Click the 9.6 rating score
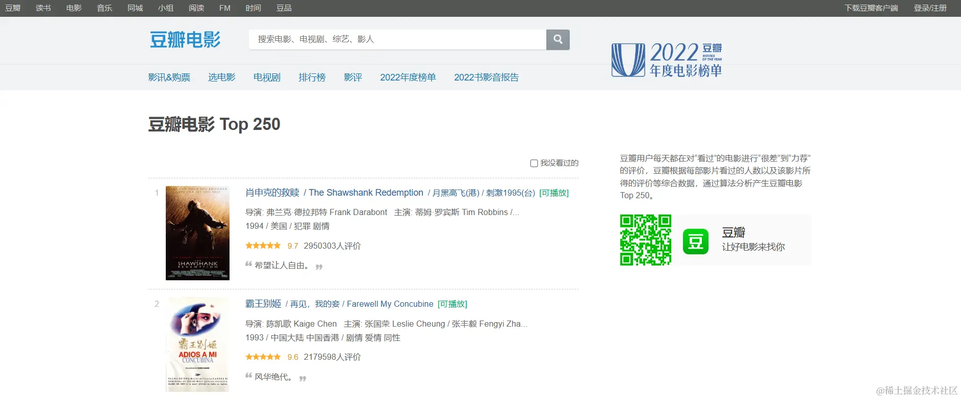 coord(293,357)
